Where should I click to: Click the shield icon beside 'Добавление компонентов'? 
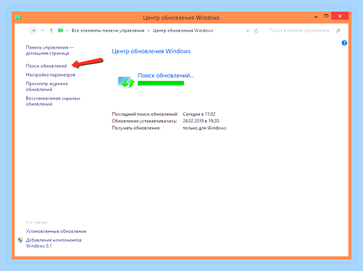[x=20, y=240]
